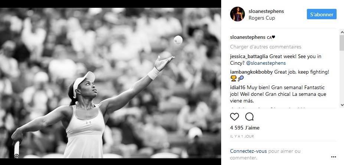This screenshot has height=165, width=344.
Task: Click the comment speech bubble icon
Action: [249, 117]
